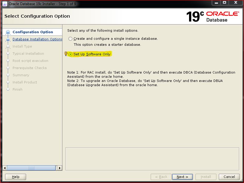Viewport: 244px width, 183px height.
Task: Cancel the Oracle Database installation
Action: tap(229, 177)
